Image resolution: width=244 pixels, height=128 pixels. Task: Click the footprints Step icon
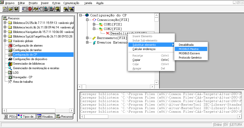click(35, 9)
